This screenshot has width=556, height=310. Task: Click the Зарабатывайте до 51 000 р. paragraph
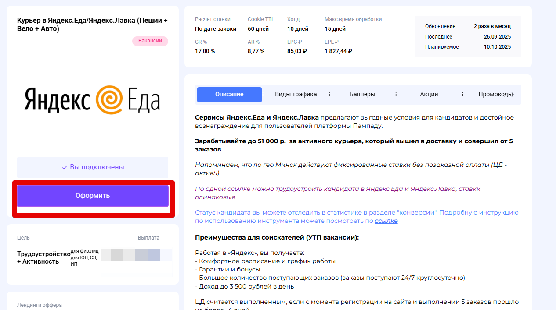click(x=354, y=145)
